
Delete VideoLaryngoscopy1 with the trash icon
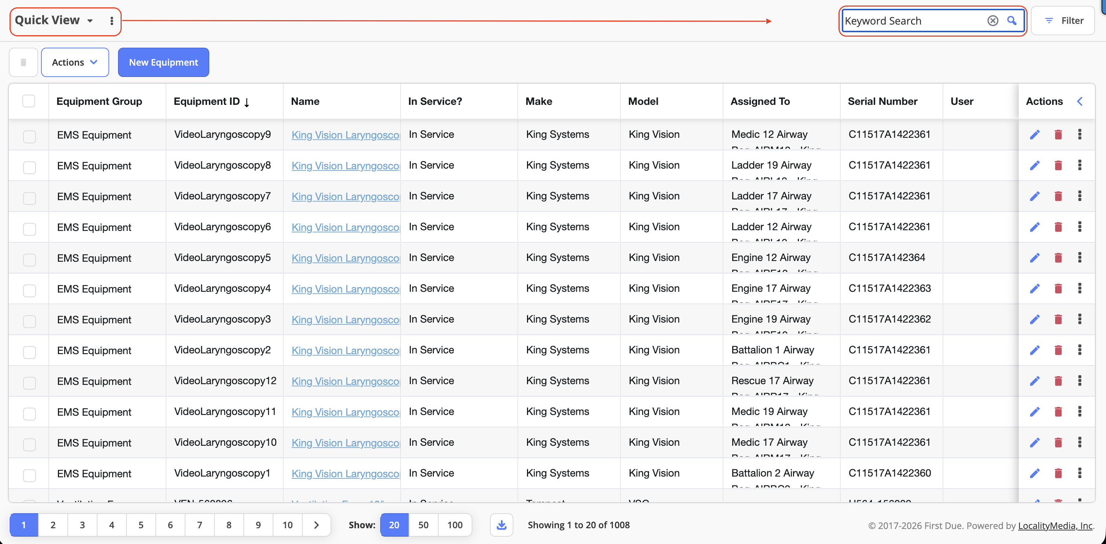pos(1058,473)
